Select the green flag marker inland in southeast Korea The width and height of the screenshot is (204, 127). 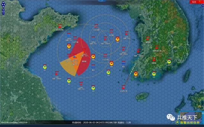click(x=169, y=62)
